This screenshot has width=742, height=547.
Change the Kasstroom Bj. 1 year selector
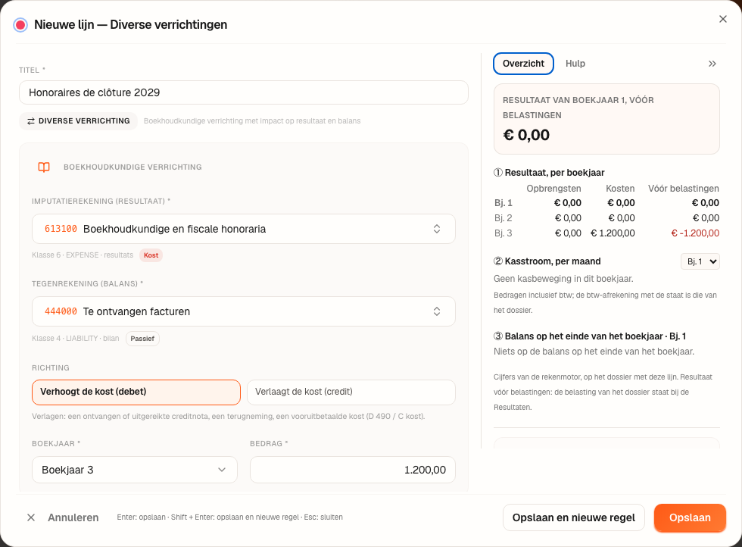point(700,261)
